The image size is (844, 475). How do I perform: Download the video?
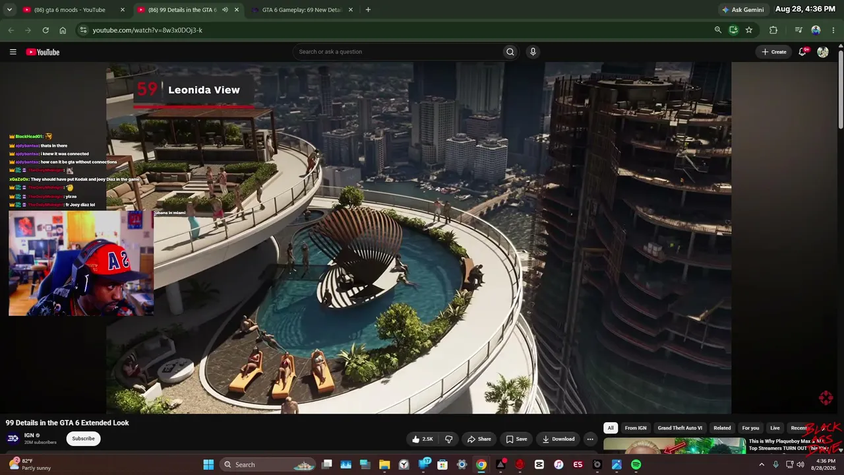point(558,439)
